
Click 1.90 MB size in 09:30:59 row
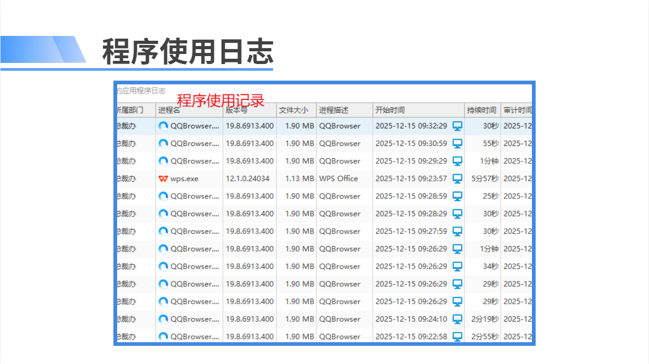(x=300, y=143)
